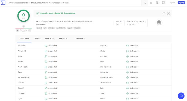Click the Bkav Pro vendor name
187x101 pixels.
point(21,83)
